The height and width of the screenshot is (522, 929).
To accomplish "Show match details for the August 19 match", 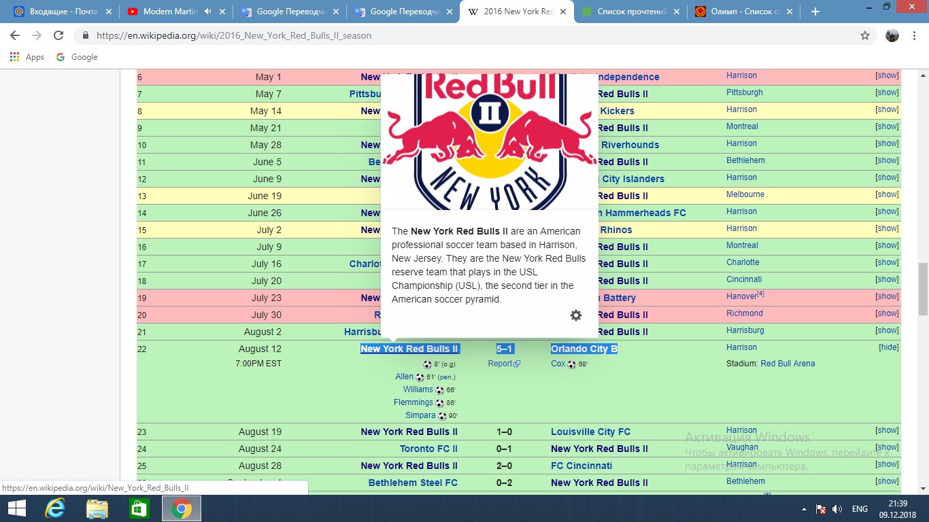I will click(887, 430).
